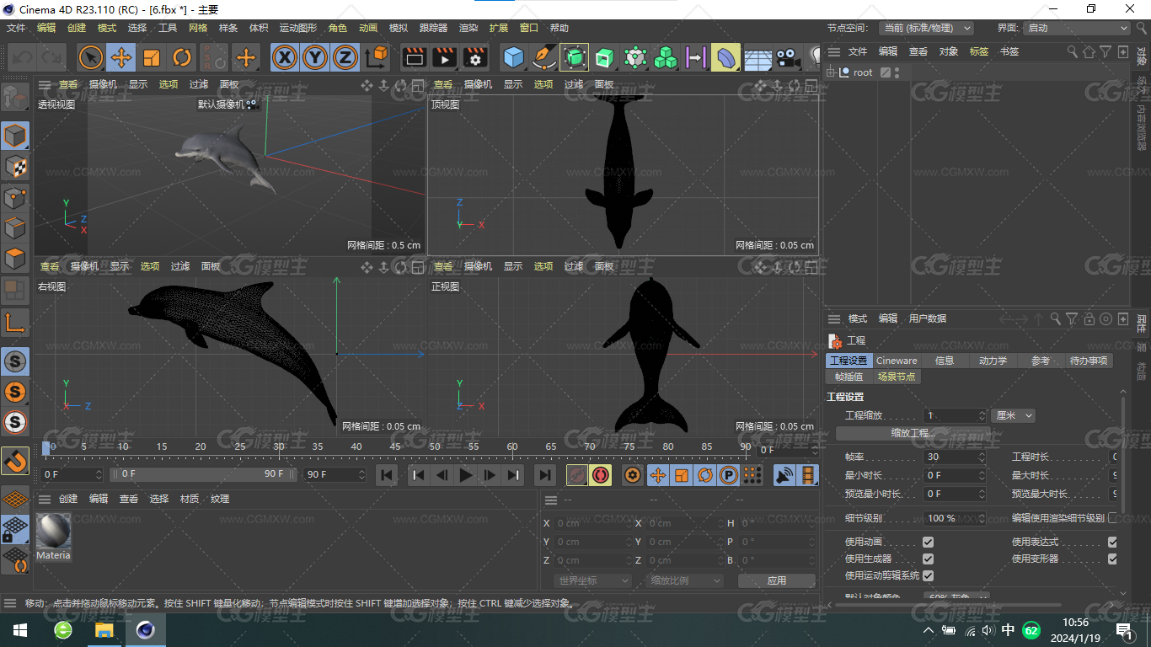Add a Camera object
The image size is (1151, 647).
[788, 57]
